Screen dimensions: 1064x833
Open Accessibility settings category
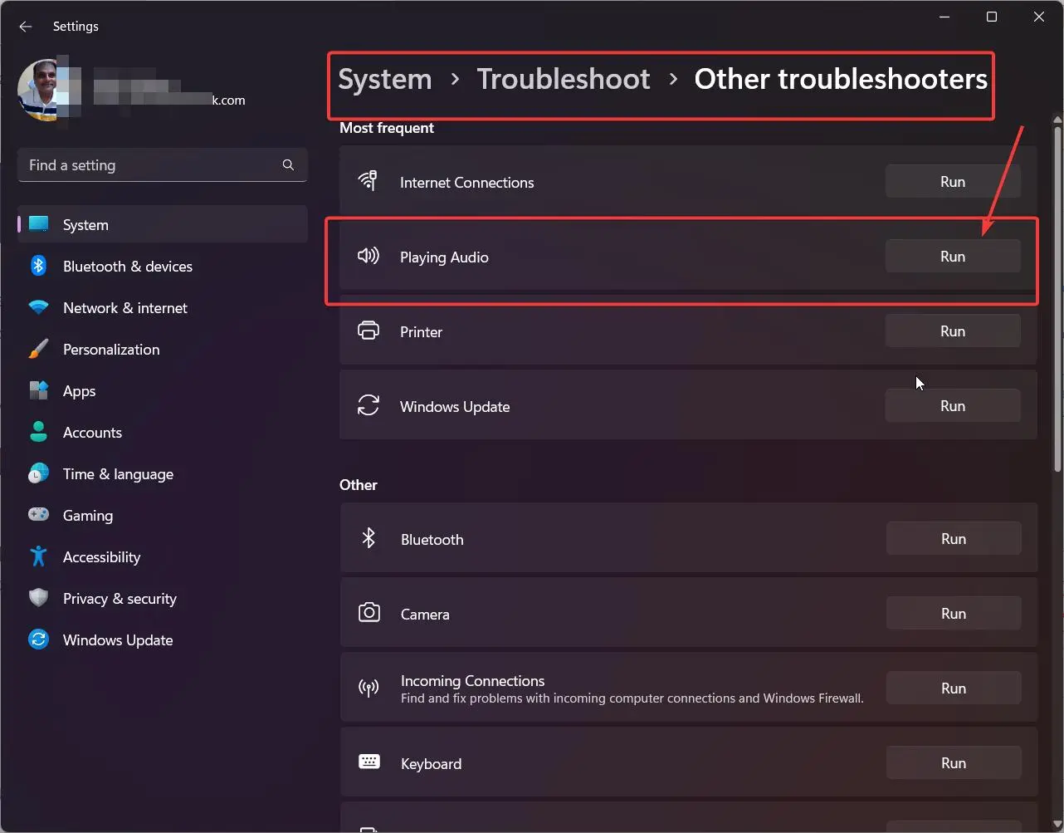point(163,556)
